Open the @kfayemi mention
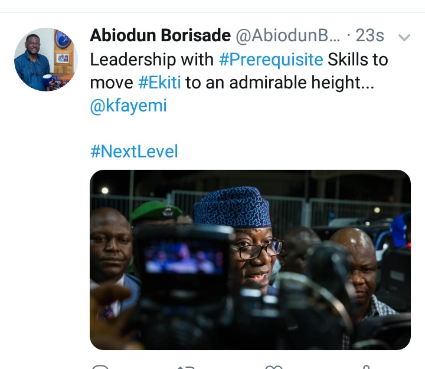Image resolution: width=425 pixels, height=369 pixels. pos(128,106)
